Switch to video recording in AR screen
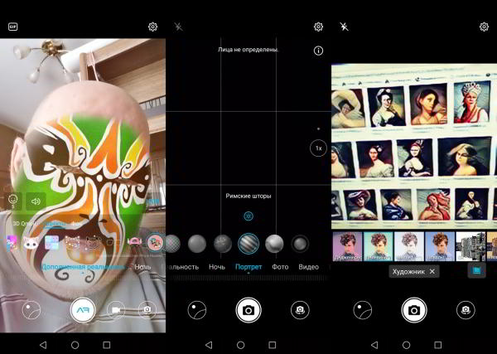 [x=116, y=309]
